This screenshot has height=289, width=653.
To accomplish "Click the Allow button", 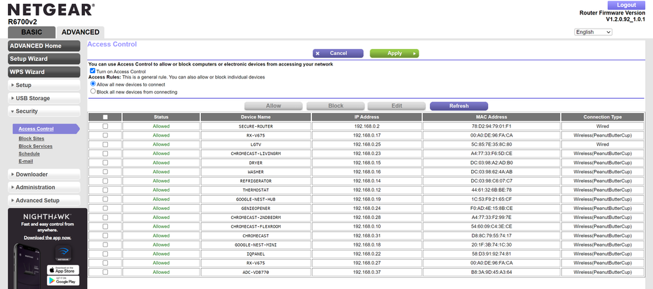I will coord(274,106).
